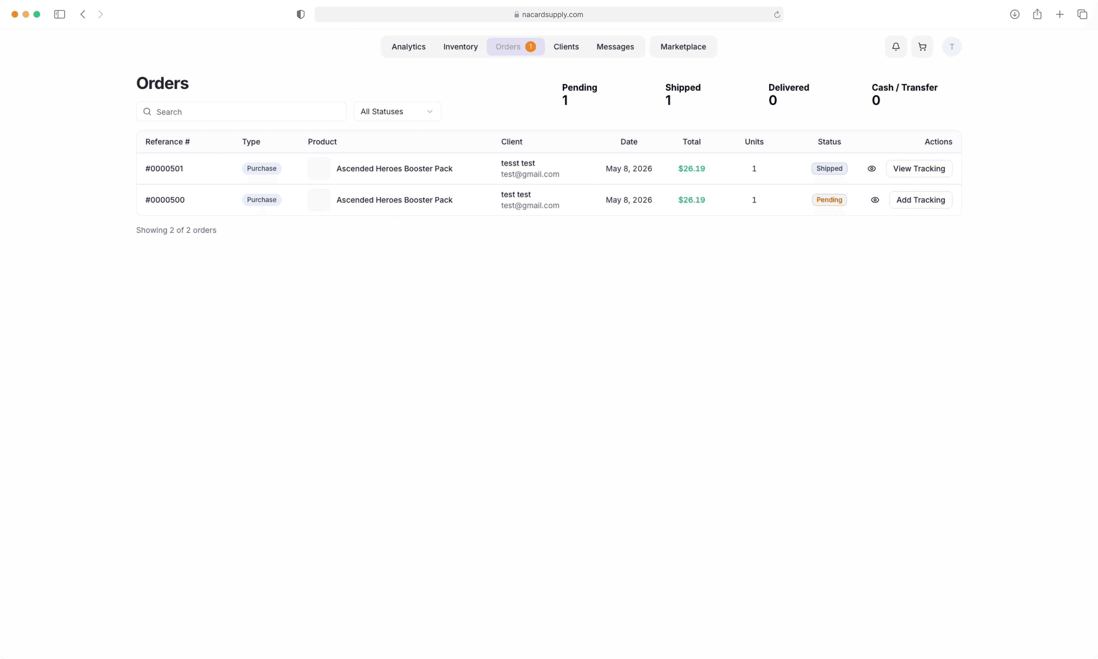Screen dimensions: 1098x659
Task: Click the privacy shield icon
Action: 301,14
